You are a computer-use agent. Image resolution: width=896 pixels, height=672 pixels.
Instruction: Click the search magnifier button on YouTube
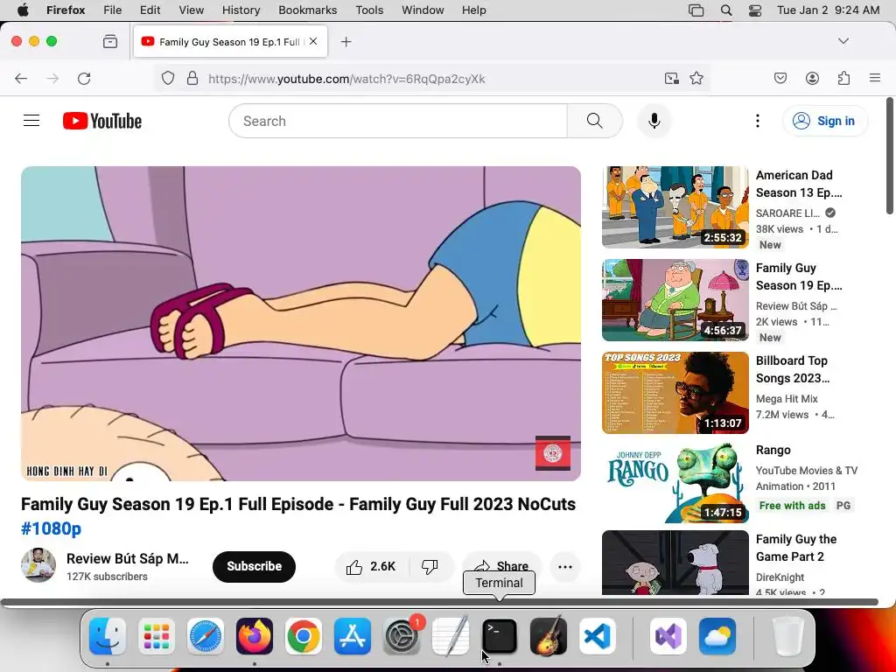pos(595,121)
